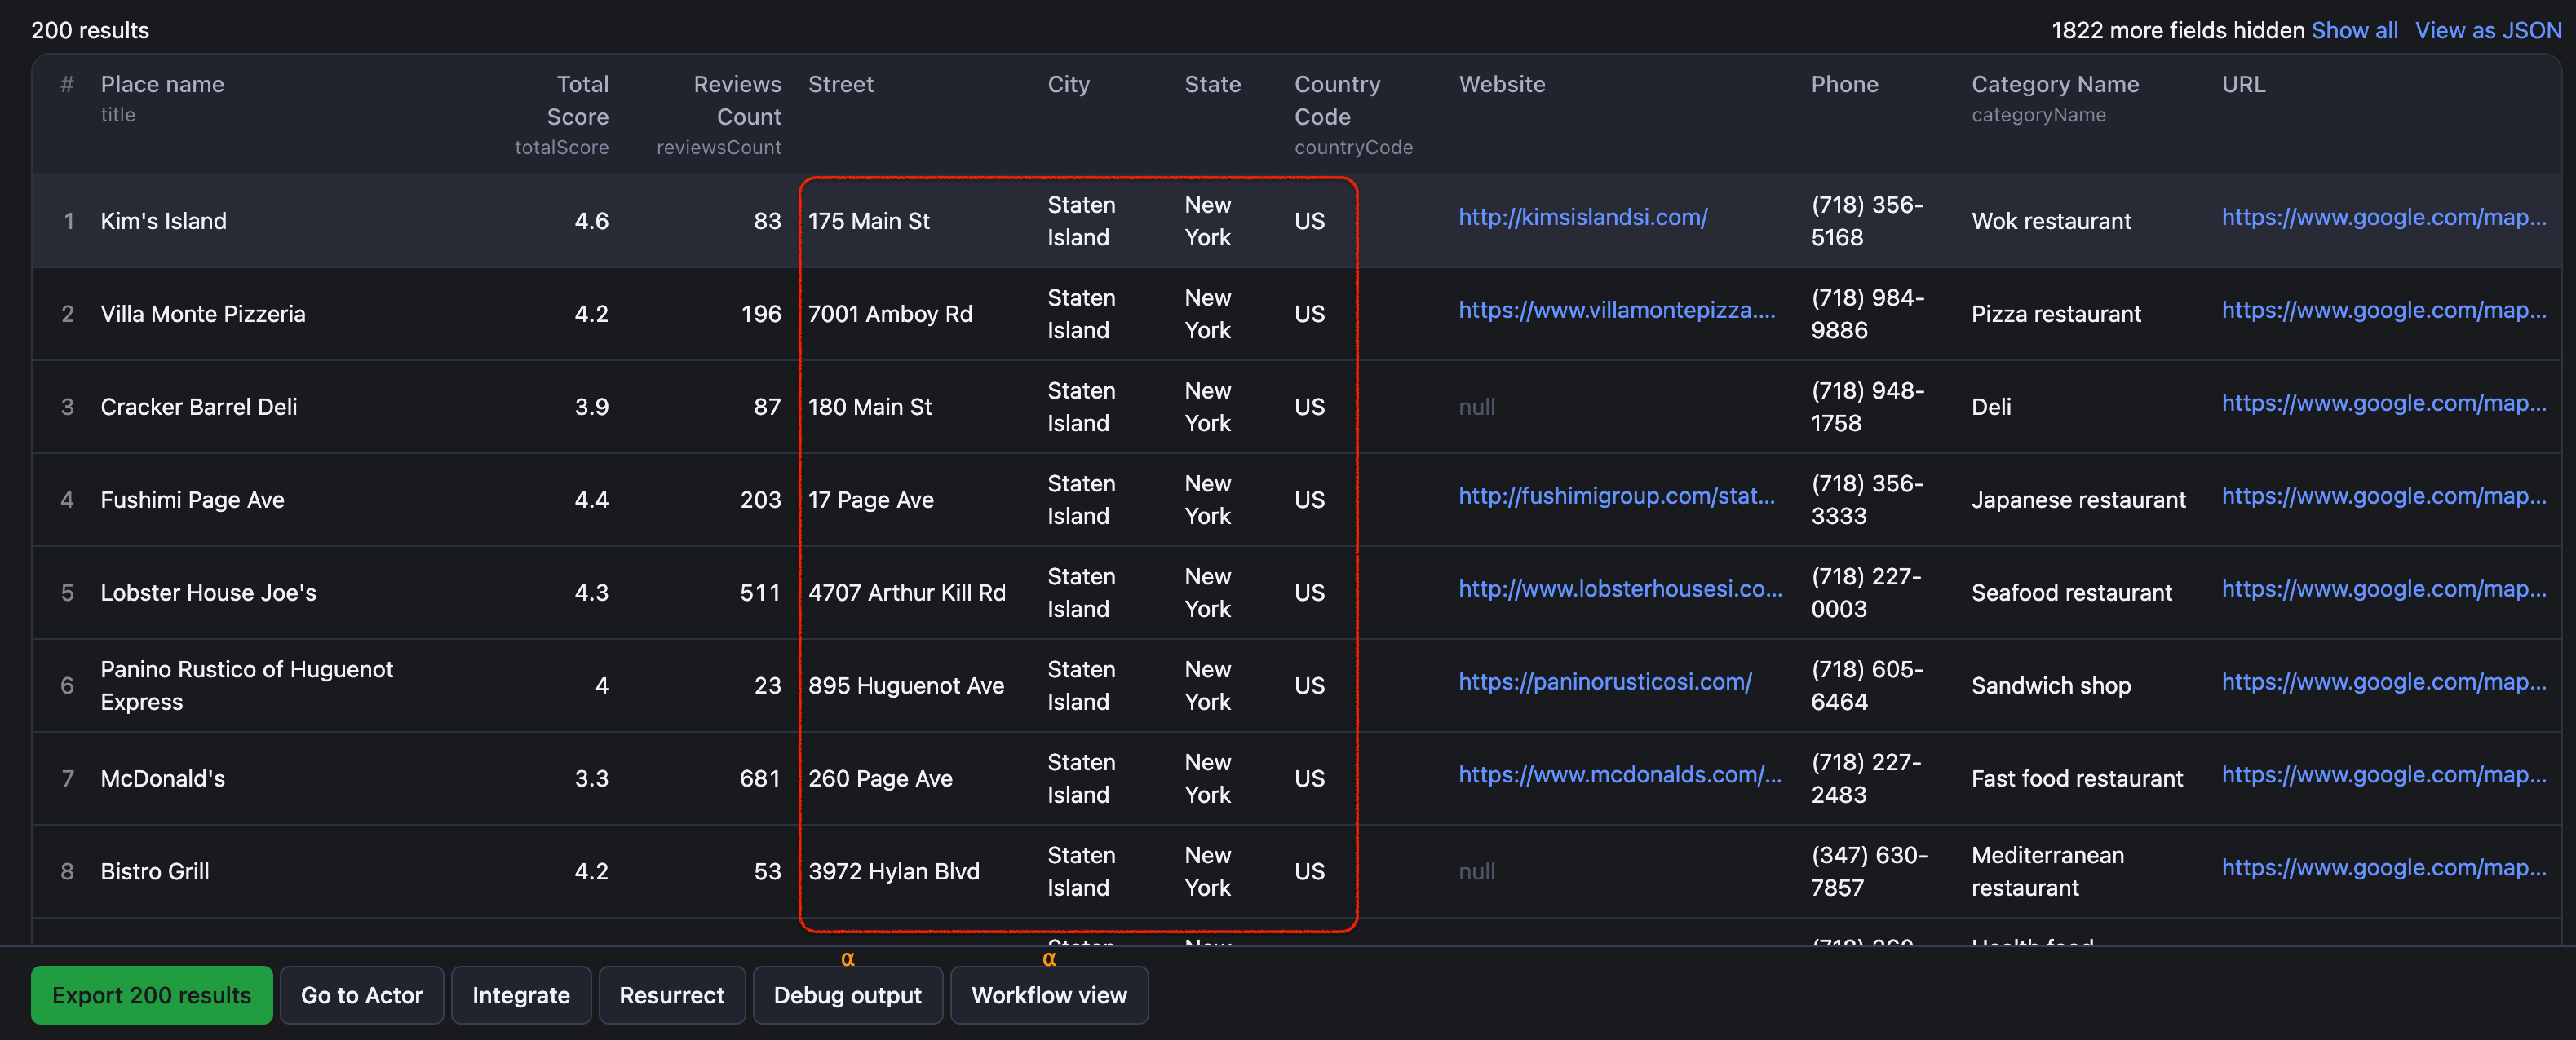Open the fushimigroup.com website link

(1617, 496)
